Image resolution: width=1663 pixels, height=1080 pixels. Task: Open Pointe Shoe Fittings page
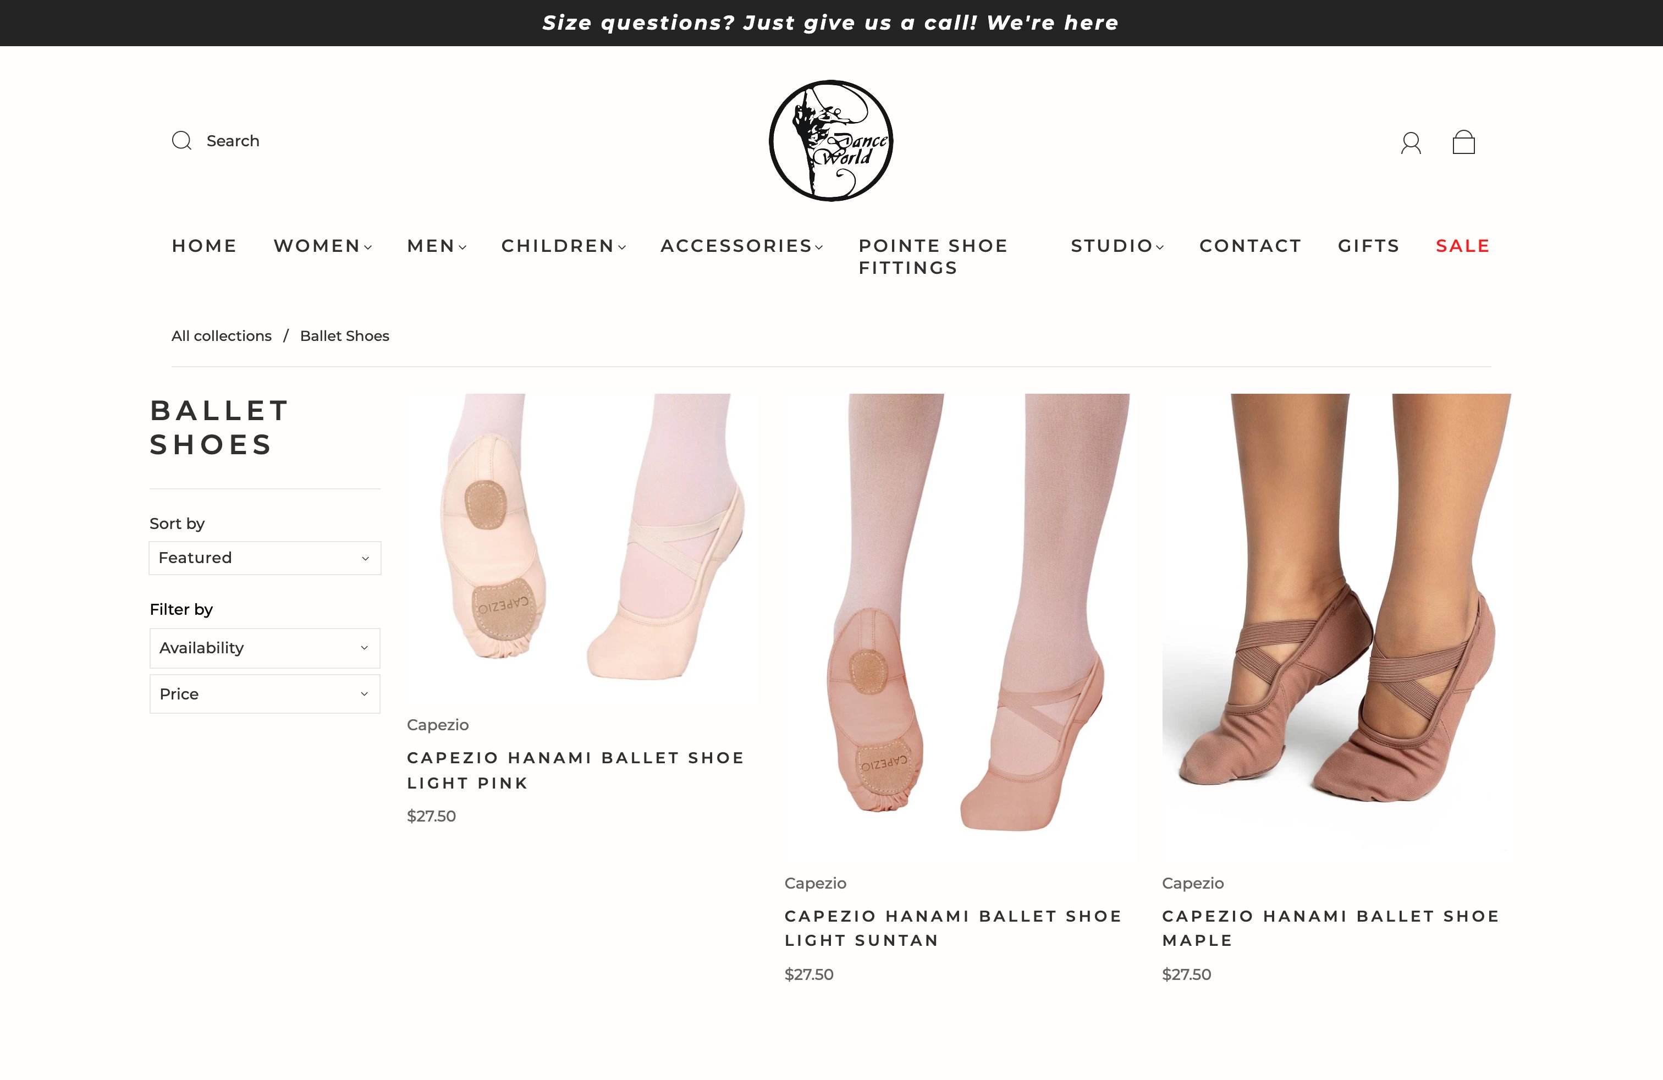933,256
